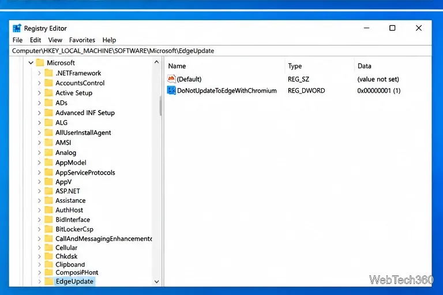Select the AppModel folder icon
The image size is (443, 295).
click(x=48, y=162)
